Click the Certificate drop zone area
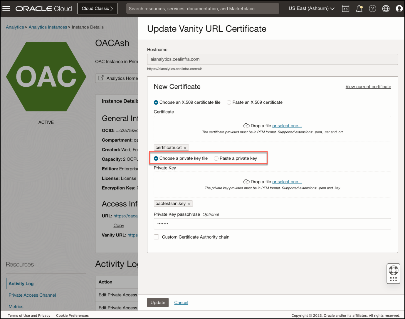Viewport: 405px width, 319px height. [272, 129]
